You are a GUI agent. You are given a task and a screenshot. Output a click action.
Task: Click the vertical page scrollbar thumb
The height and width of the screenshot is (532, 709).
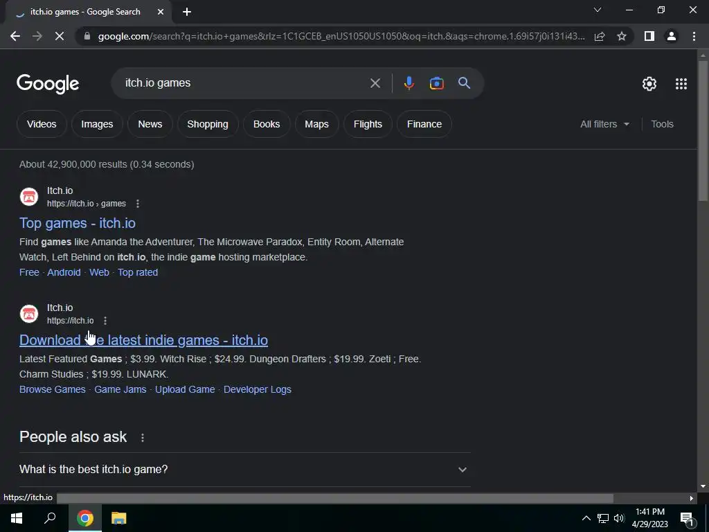click(702, 130)
